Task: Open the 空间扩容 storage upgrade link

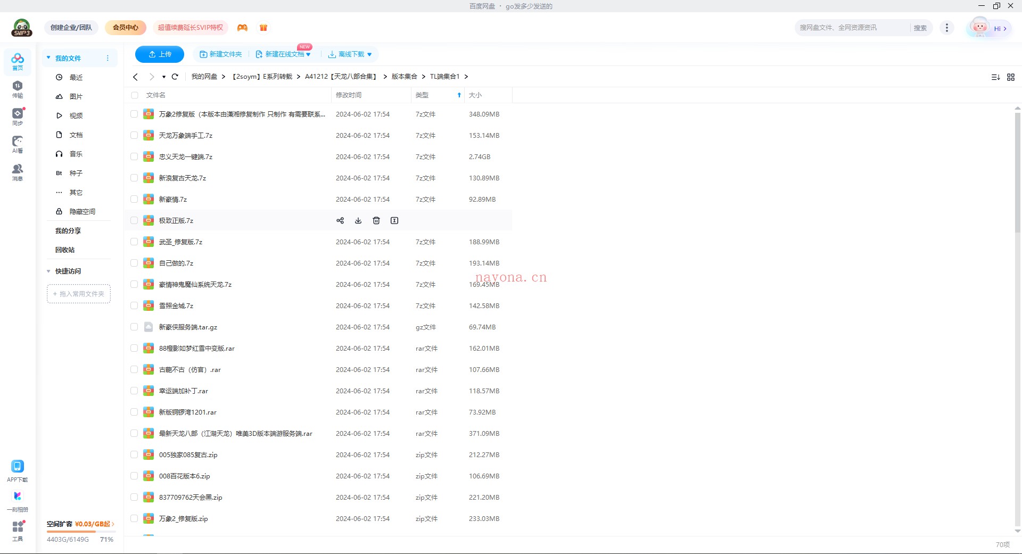Action: pyautogui.click(x=81, y=524)
